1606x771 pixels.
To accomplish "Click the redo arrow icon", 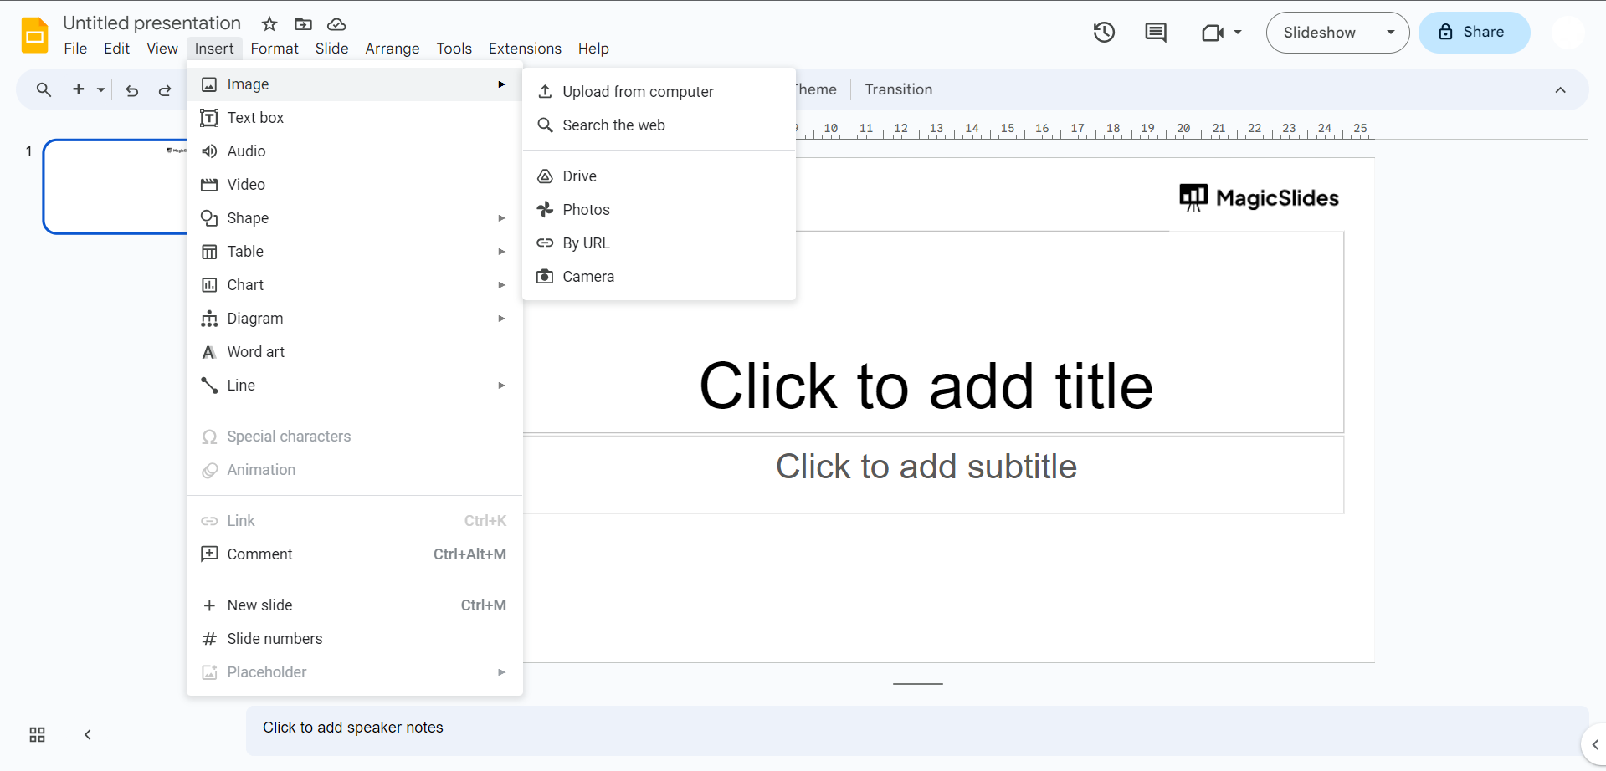I will [x=165, y=90].
